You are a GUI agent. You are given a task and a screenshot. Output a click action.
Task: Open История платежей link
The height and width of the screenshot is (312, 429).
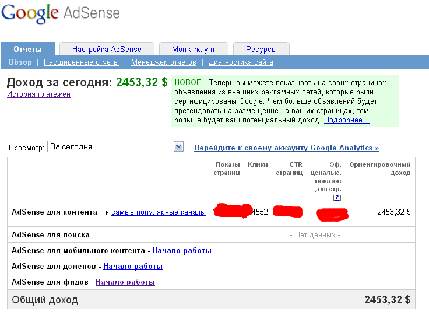click(x=38, y=94)
